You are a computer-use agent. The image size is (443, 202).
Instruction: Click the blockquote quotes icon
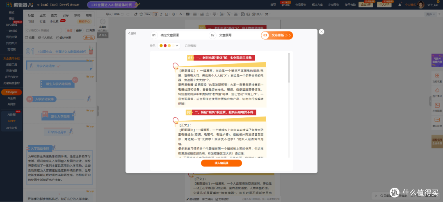(x=267, y=14)
